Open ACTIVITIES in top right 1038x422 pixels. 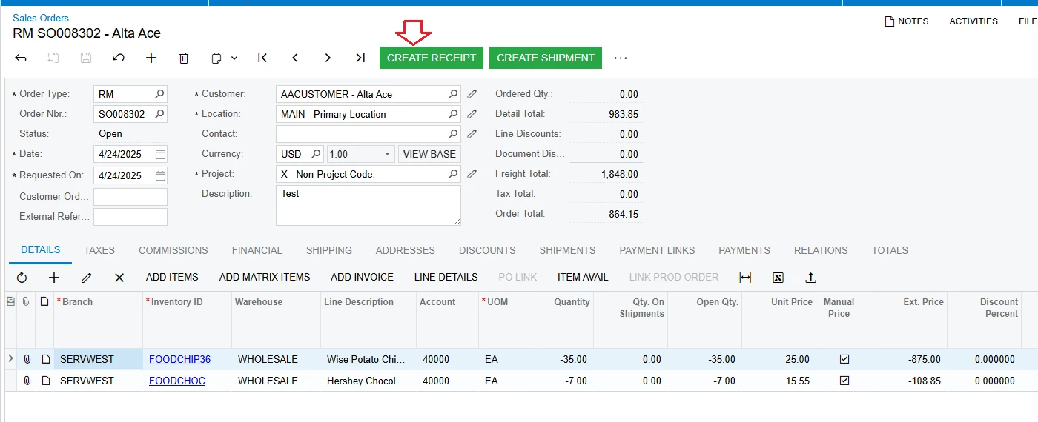973,21
